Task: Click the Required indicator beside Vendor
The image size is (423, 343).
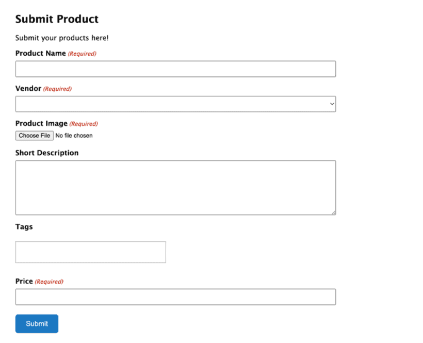Action: coord(57,89)
